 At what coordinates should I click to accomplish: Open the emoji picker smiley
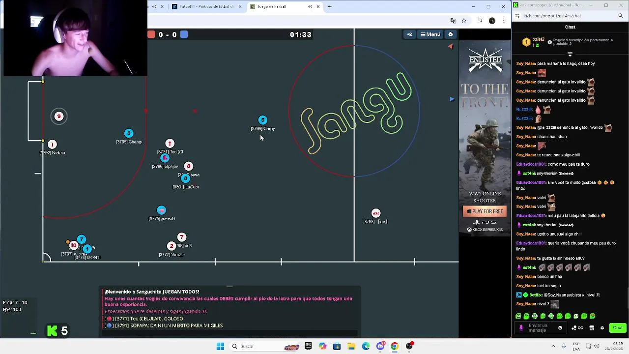[560, 328]
